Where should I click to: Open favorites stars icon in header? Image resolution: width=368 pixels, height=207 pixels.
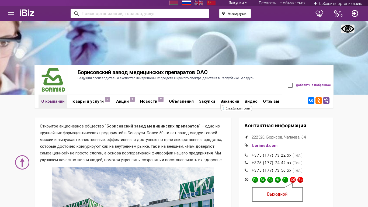337,13
